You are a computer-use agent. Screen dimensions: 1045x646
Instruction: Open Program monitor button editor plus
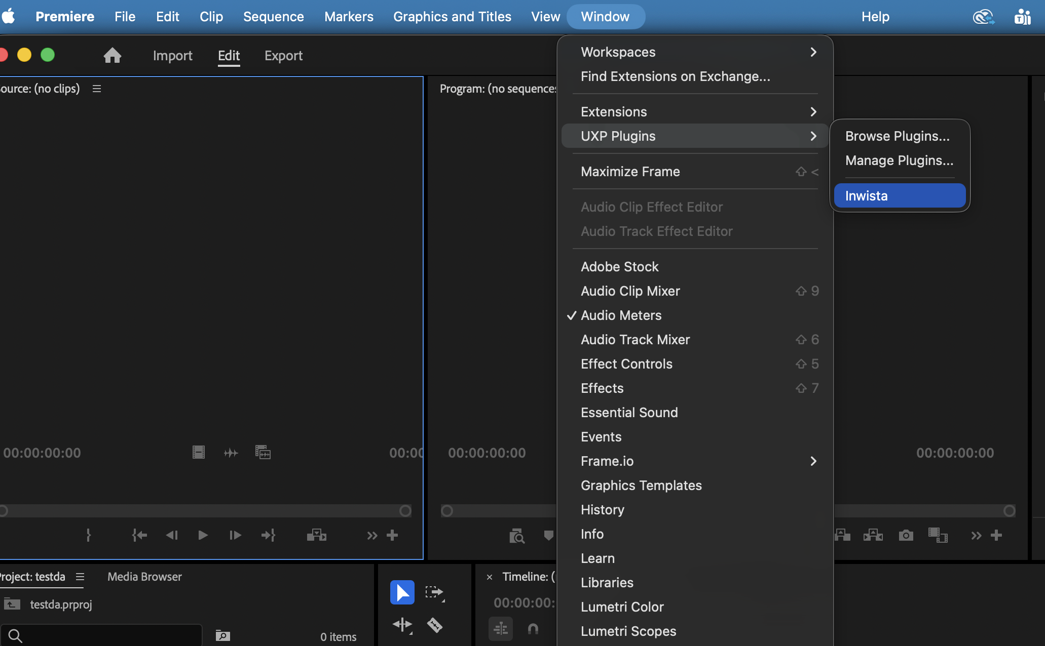click(x=996, y=535)
